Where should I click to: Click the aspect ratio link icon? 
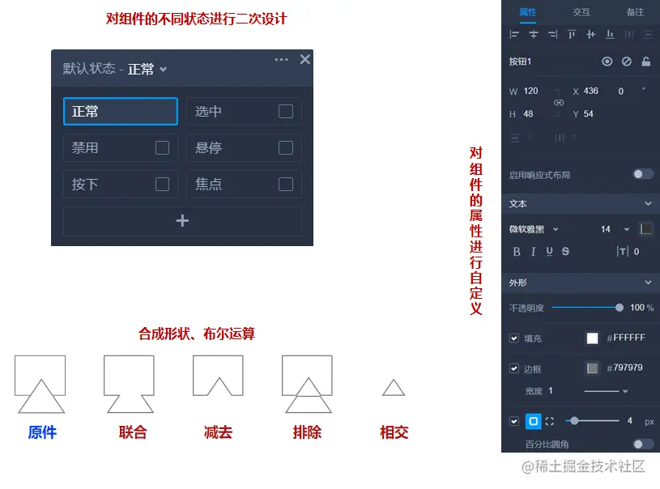pos(559,103)
